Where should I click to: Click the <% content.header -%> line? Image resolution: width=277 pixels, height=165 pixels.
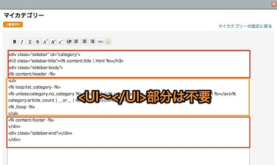coord(32,74)
